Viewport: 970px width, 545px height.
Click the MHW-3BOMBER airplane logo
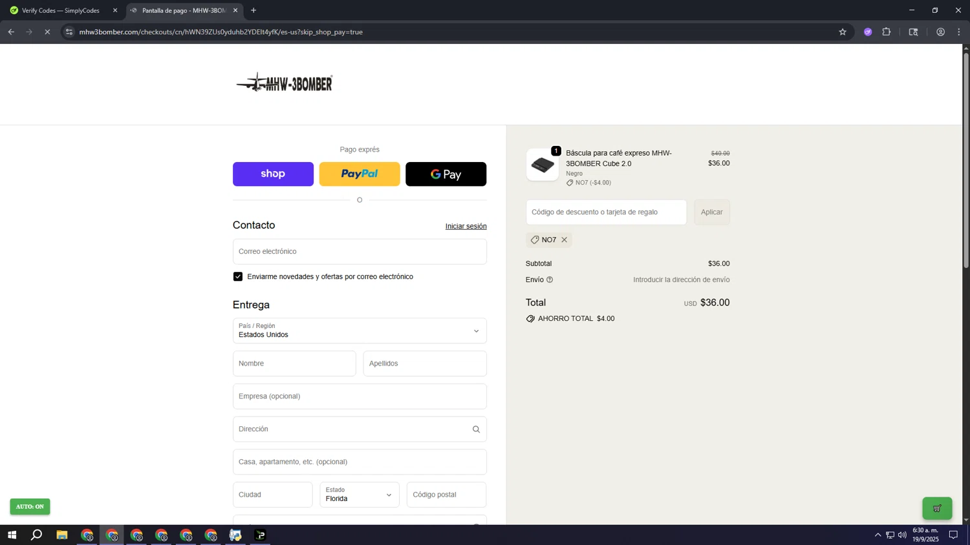[x=285, y=83]
